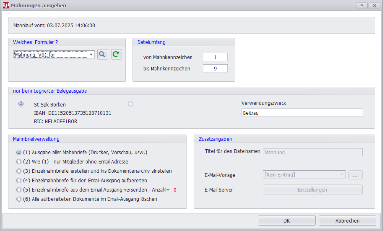
Task: Choose option (4) prepare letters for Email-Ausgang
Action: [x=19, y=180]
